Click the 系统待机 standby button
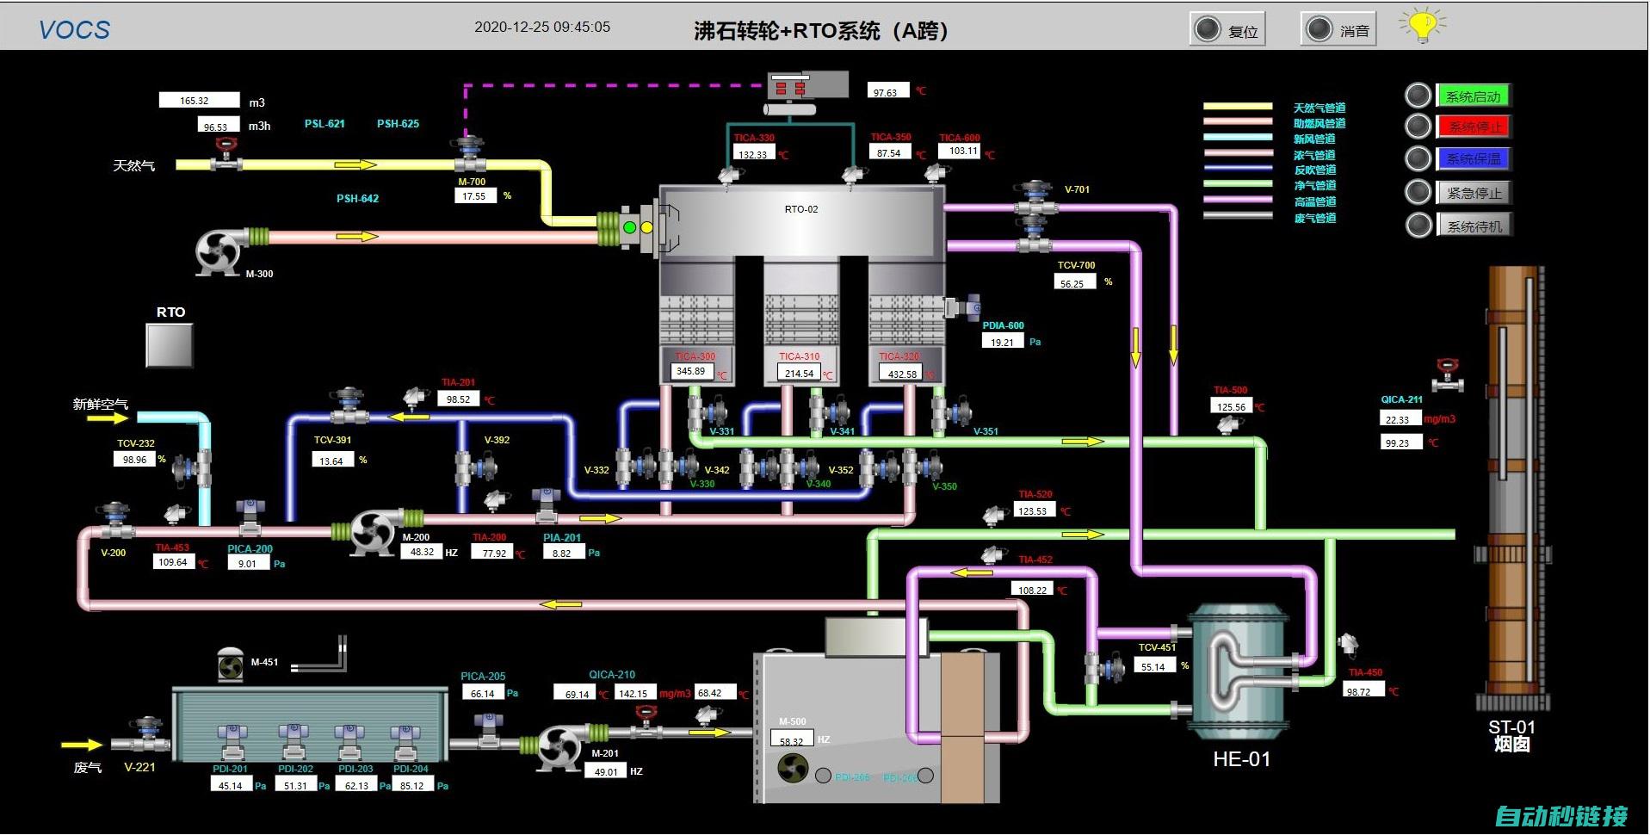Image resolution: width=1650 pixels, height=835 pixels. 1474,226
